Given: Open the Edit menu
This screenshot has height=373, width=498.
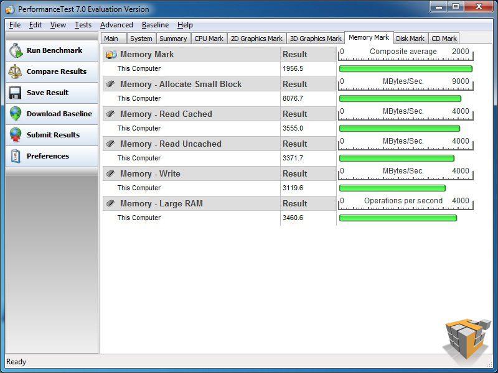Looking at the screenshot, I should (x=35, y=25).
